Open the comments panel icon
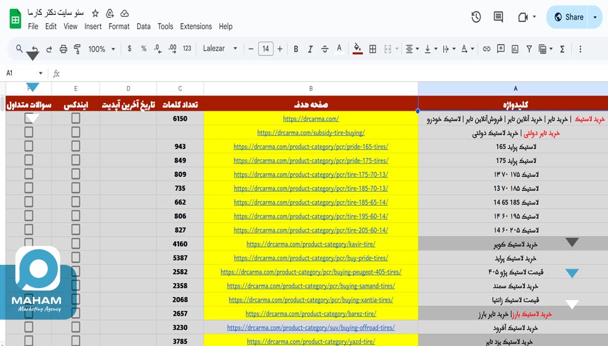Image resolution: width=608 pixels, height=346 pixels. point(498,17)
